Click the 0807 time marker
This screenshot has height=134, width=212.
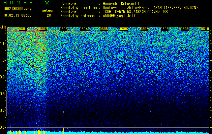tap(144, 29)
